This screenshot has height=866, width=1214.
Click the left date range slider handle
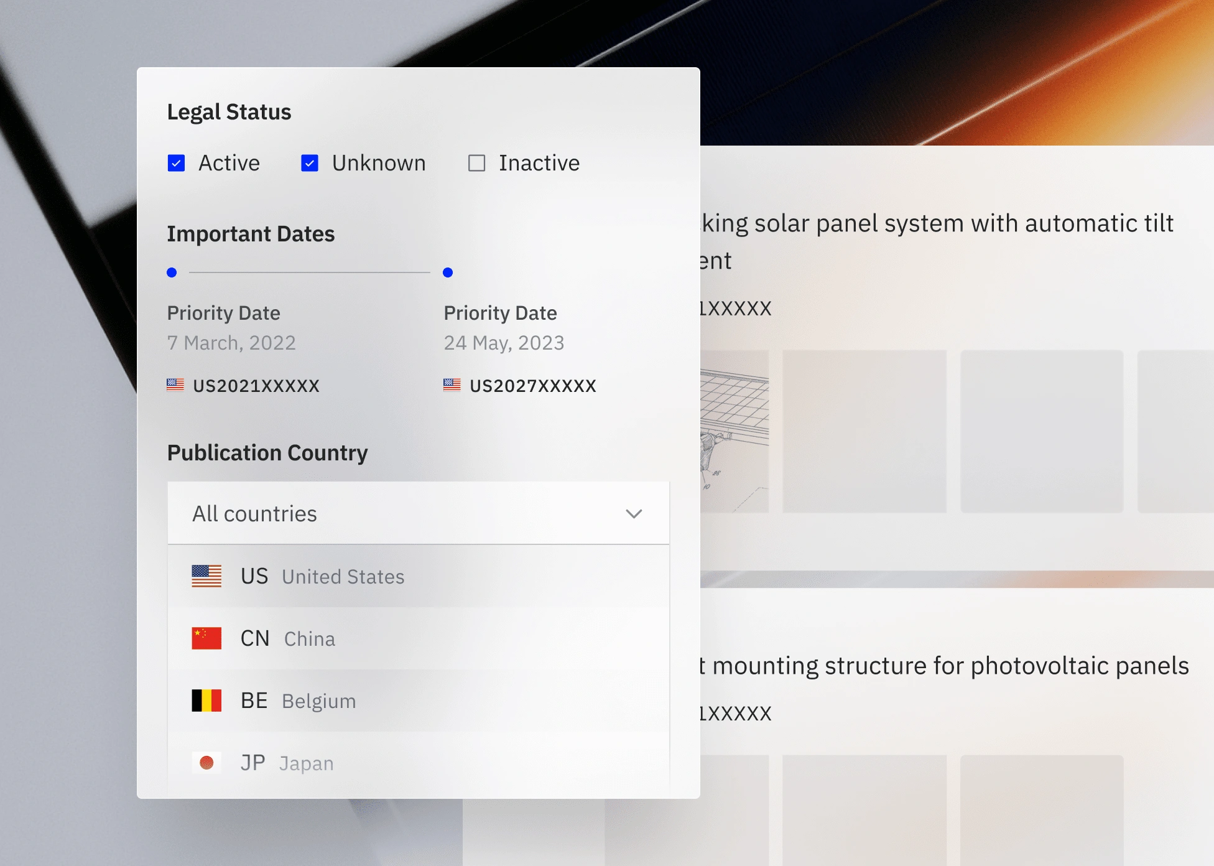(x=172, y=272)
